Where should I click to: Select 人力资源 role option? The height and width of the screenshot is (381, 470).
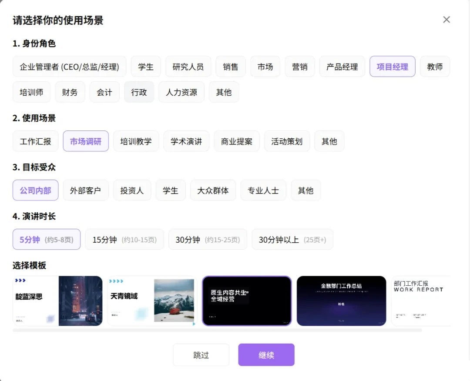[x=181, y=92]
